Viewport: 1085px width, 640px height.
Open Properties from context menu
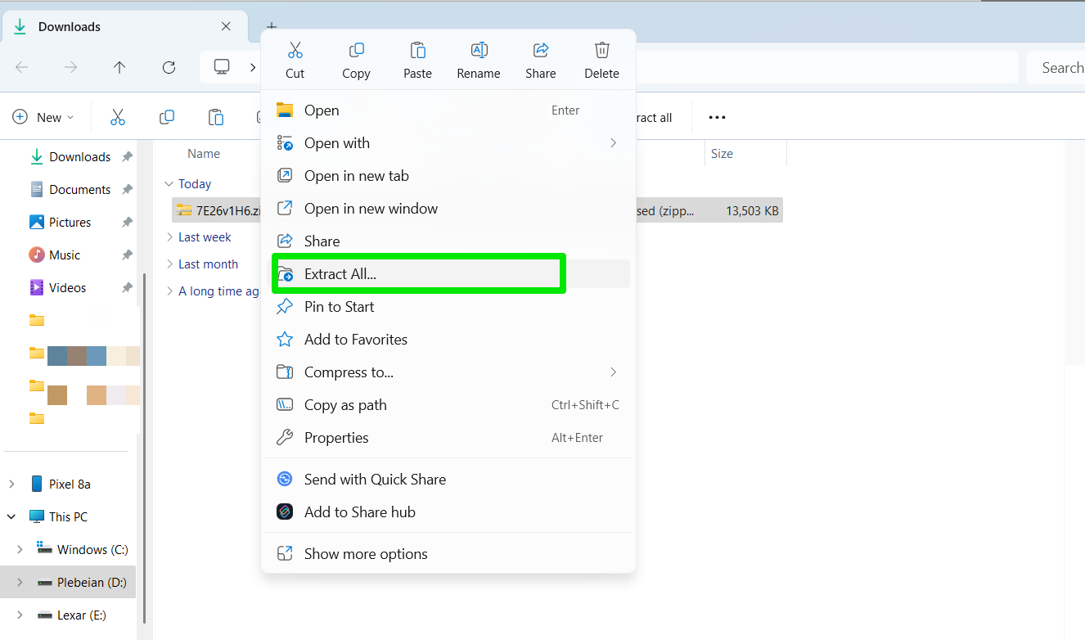[x=448, y=438]
